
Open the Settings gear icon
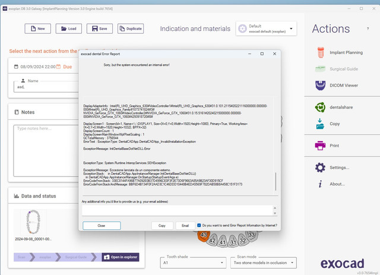pyautogui.click(x=320, y=167)
